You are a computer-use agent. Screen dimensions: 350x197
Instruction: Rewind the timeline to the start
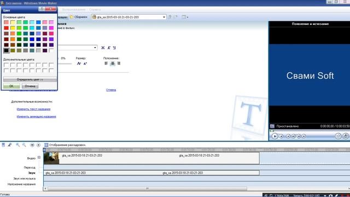[32, 145]
